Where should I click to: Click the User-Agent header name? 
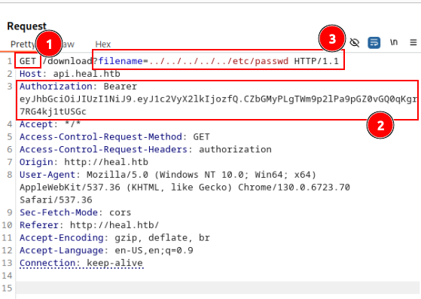point(47,175)
